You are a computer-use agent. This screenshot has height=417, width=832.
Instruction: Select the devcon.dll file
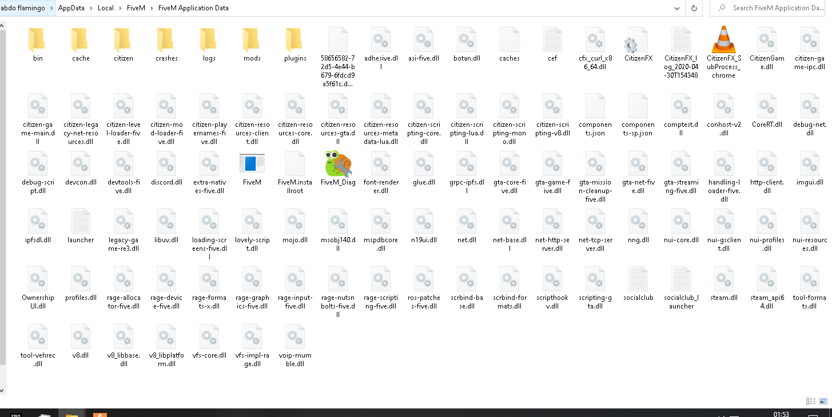click(x=81, y=169)
